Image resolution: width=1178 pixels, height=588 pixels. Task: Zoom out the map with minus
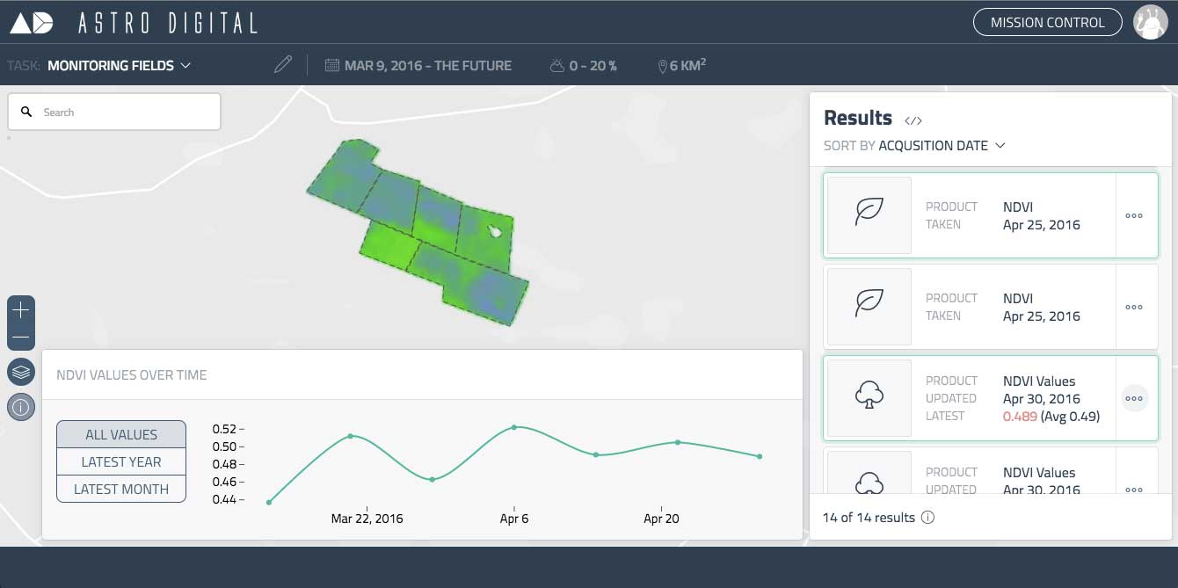coord(21,338)
